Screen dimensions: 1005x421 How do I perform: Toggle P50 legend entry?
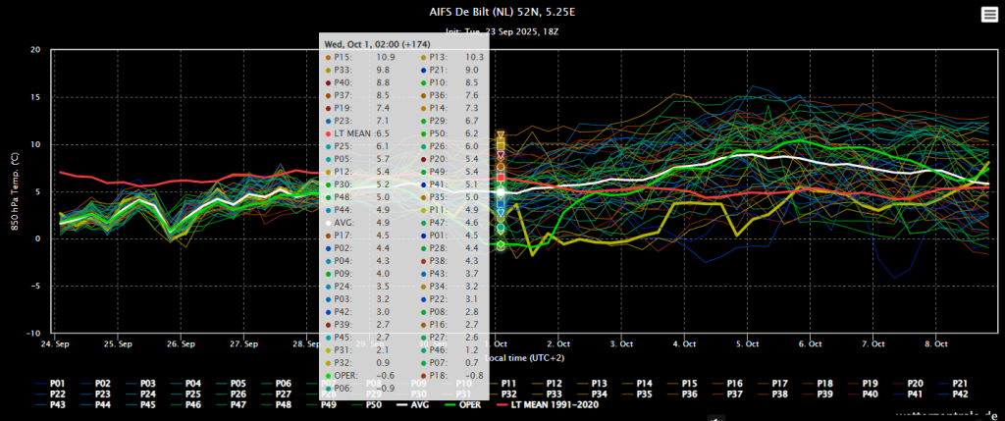(367, 405)
